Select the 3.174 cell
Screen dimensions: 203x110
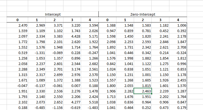coord(72,69)
